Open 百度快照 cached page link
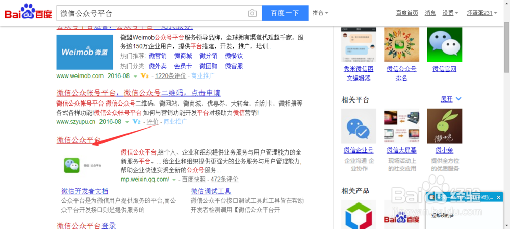 193,179
